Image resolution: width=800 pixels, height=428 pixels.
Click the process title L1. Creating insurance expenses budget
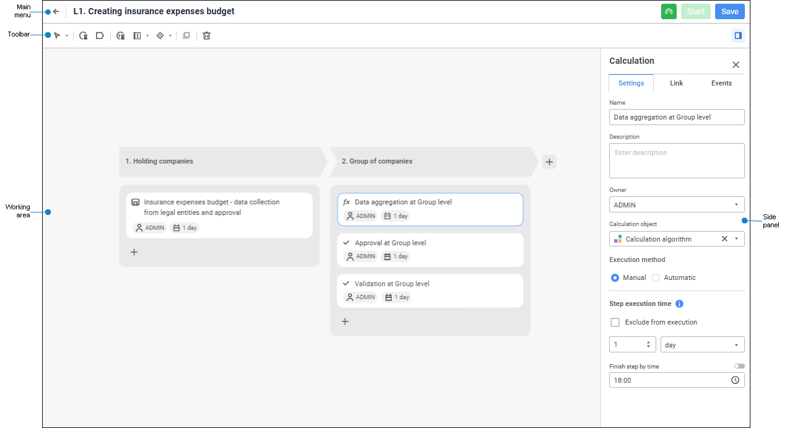coord(154,12)
